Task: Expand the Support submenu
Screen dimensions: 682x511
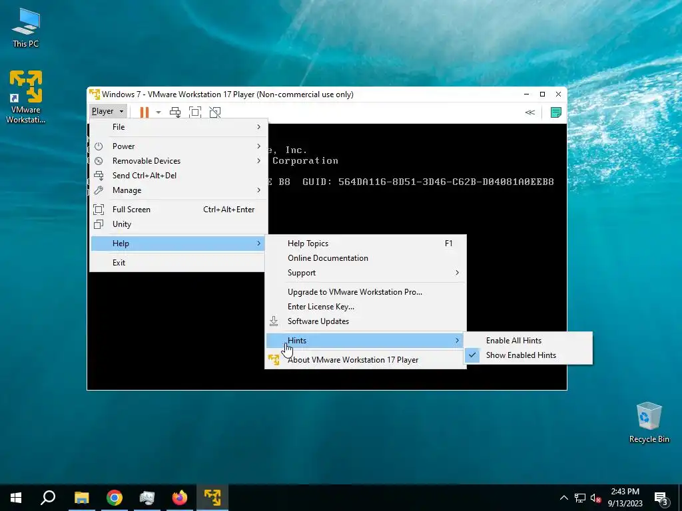Action: pyautogui.click(x=366, y=273)
